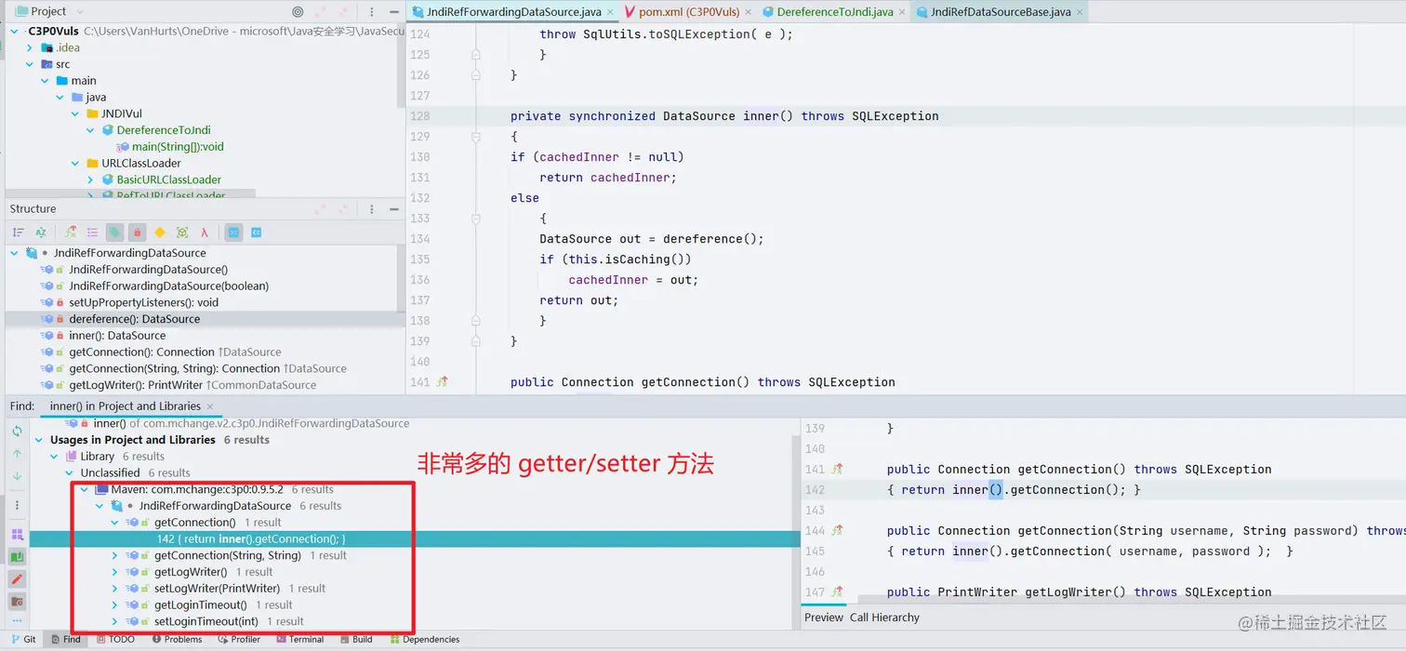
Task: Collapse the C3P0Vuls project root
Action: coord(16,31)
